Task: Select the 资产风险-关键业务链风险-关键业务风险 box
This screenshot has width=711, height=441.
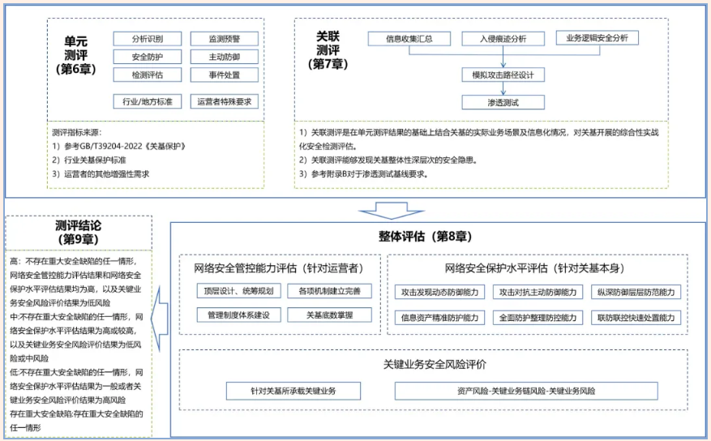Action: (525, 391)
